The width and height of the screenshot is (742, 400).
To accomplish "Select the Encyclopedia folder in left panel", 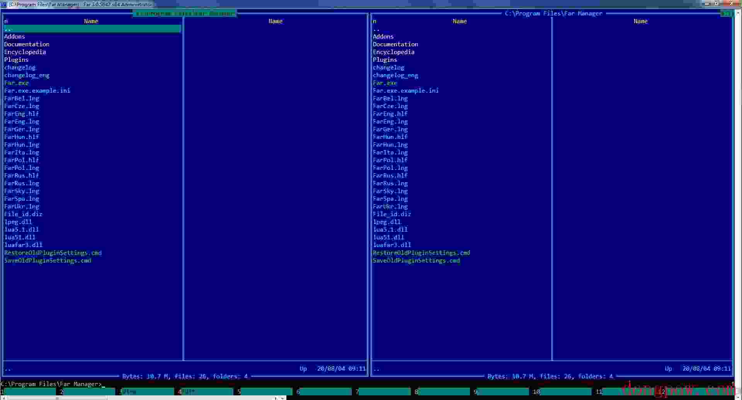I will click(25, 52).
